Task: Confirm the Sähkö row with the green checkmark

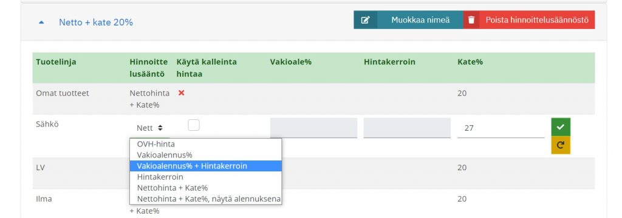Action: pyautogui.click(x=561, y=127)
